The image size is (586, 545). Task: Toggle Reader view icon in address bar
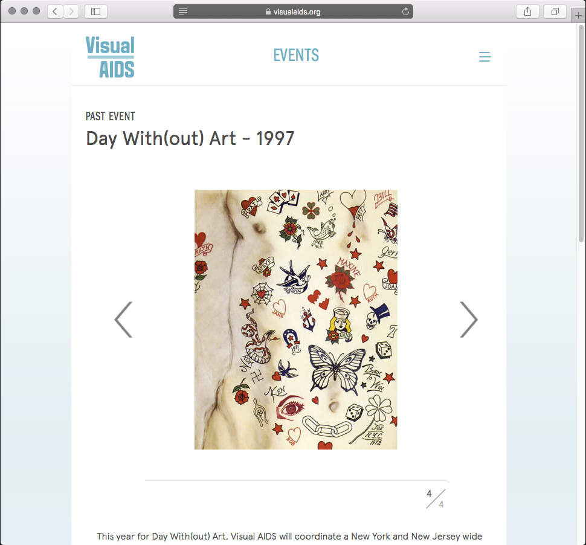click(x=183, y=11)
